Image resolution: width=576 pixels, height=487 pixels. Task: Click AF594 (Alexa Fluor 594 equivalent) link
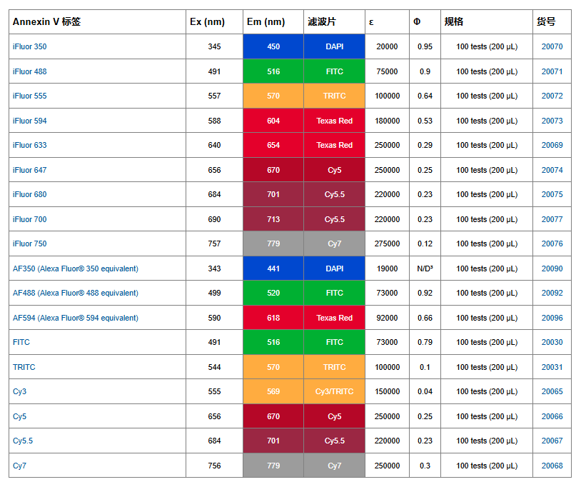point(75,318)
